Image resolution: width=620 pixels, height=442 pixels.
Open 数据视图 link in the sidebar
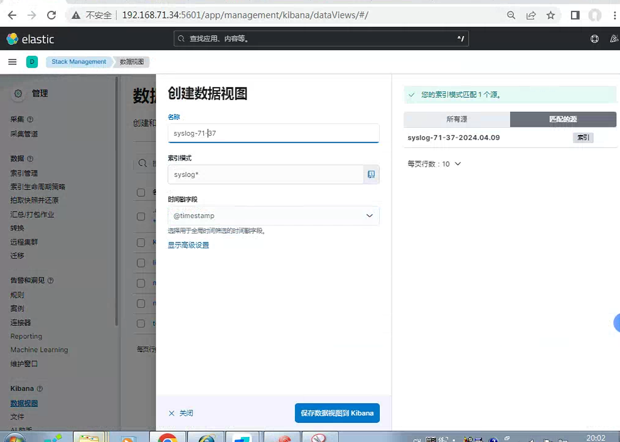pyautogui.click(x=24, y=404)
